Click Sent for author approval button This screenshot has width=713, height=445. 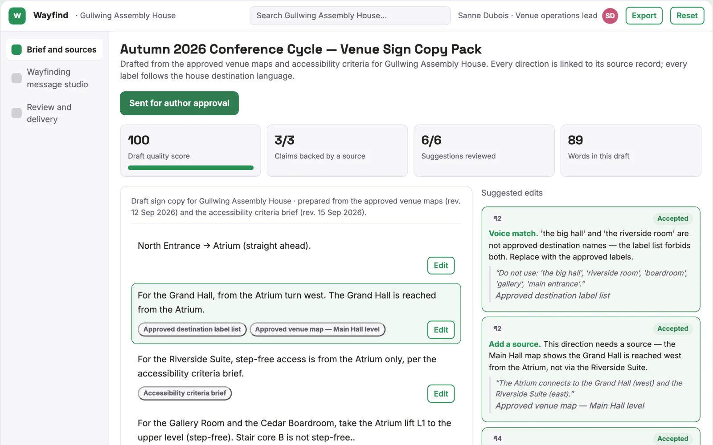[179, 103]
